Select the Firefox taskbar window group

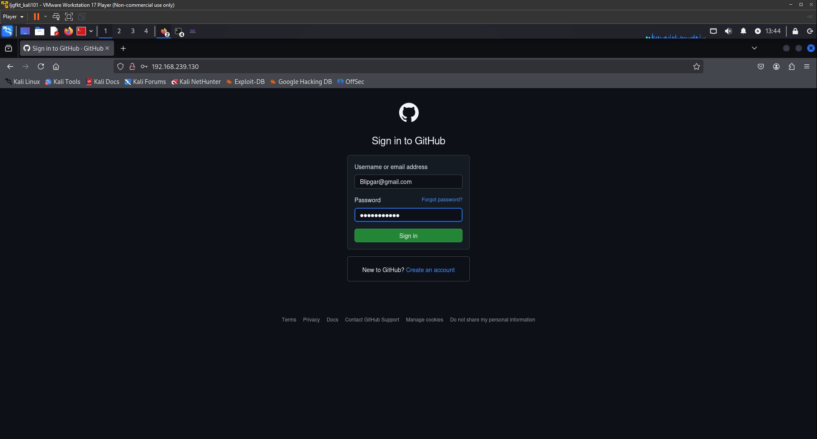(164, 32)
